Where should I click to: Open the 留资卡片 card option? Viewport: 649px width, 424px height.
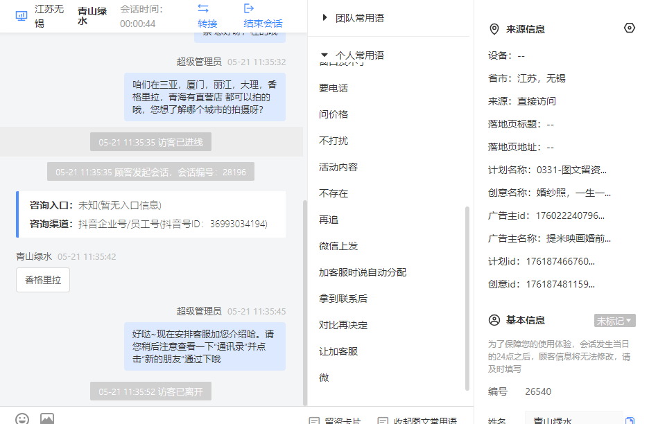[336, 421]
